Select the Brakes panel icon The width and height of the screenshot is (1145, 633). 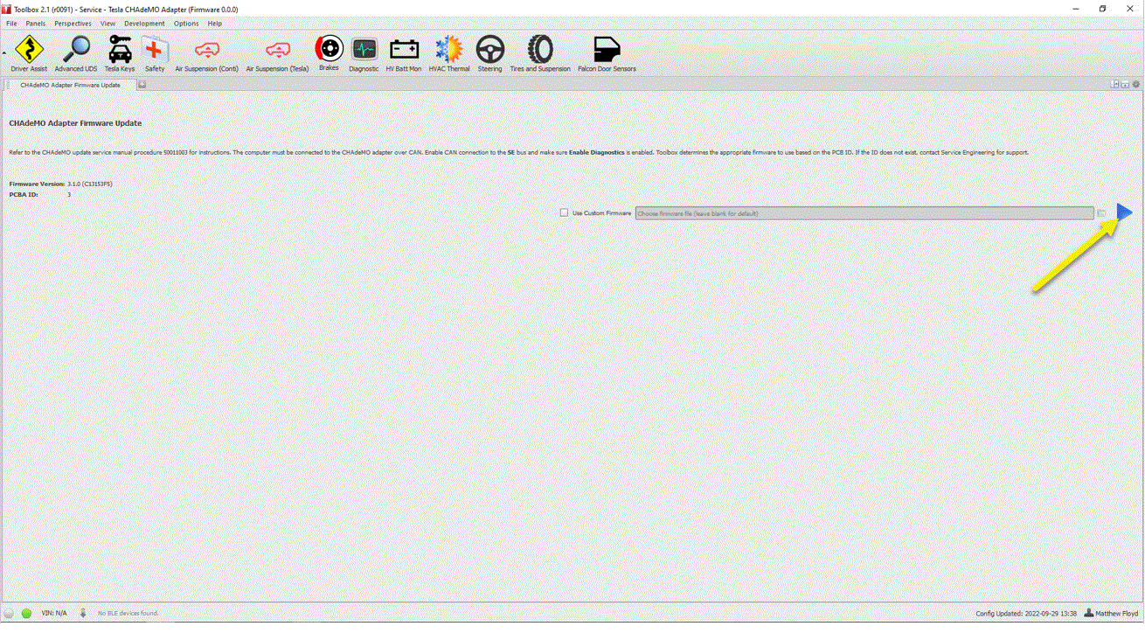(329, 53)
